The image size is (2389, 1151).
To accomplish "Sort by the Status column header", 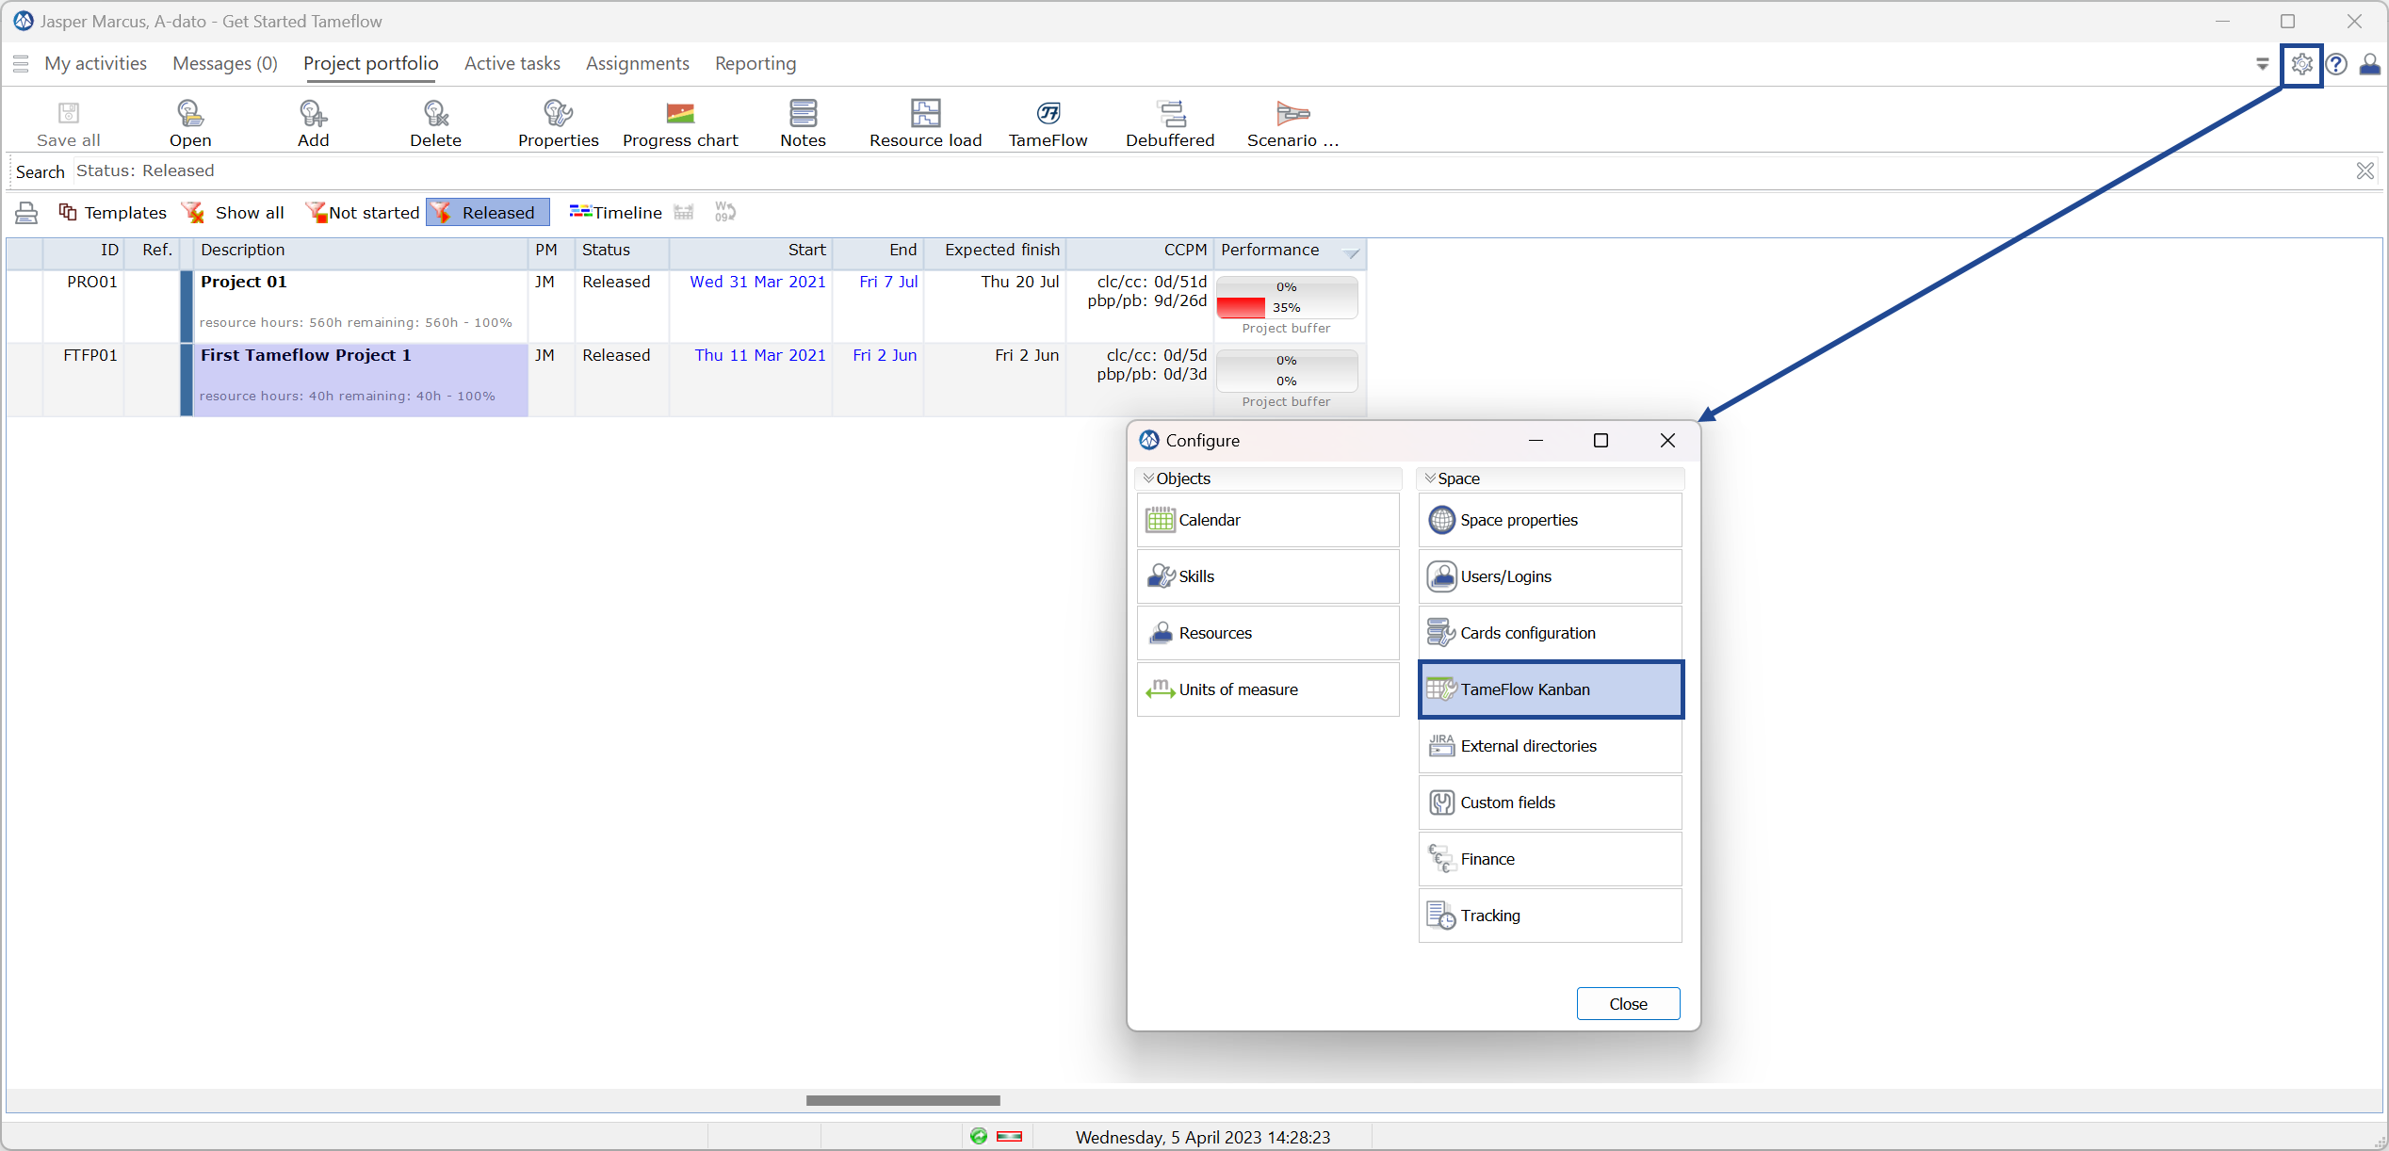I will (x=622, y=251).
